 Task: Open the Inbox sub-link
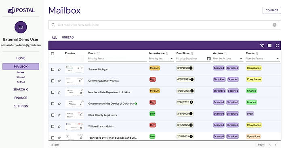coord(21,72)
